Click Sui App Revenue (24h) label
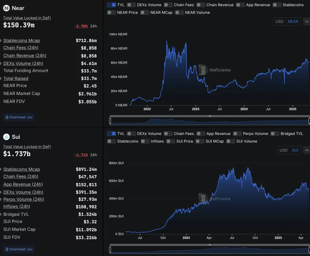Viewport: 310px width, 256px height. [x=23, y=185]
